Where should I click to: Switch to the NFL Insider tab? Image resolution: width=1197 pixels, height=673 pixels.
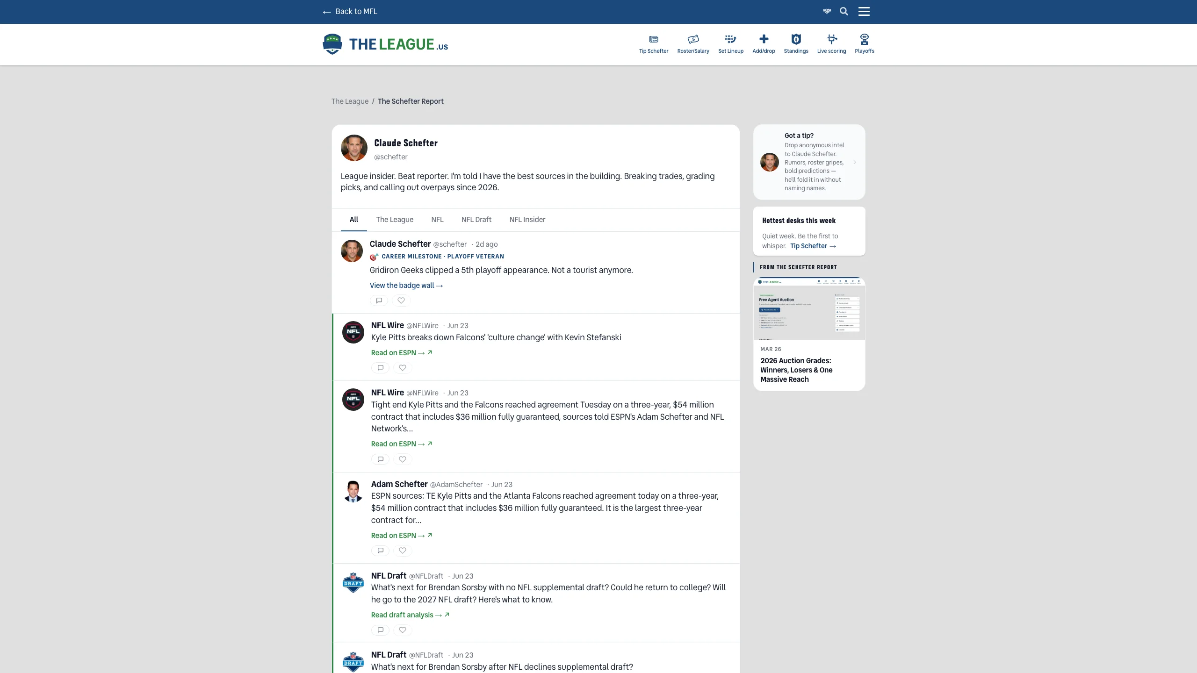[x=527, y=220]
